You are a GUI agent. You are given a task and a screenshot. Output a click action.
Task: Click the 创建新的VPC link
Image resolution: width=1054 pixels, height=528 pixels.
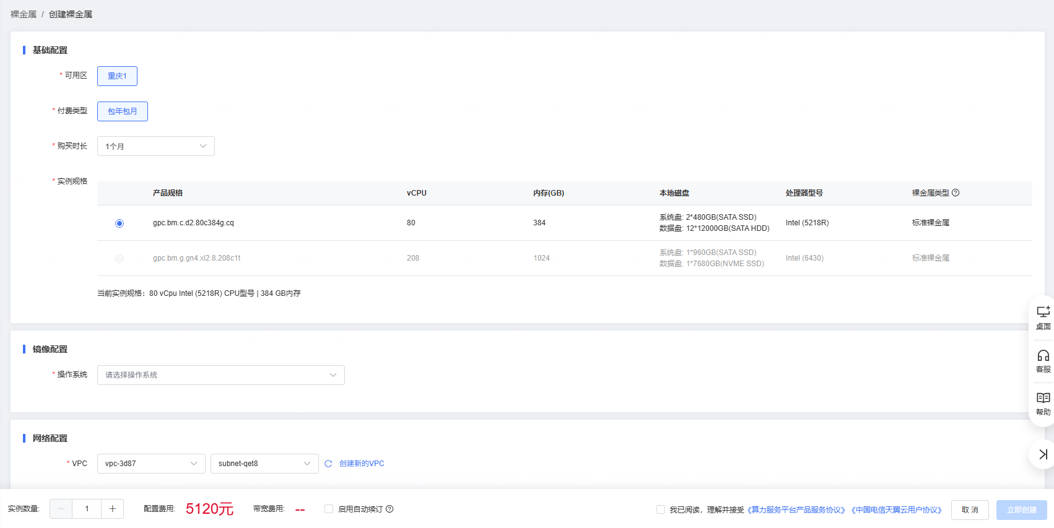362,464
